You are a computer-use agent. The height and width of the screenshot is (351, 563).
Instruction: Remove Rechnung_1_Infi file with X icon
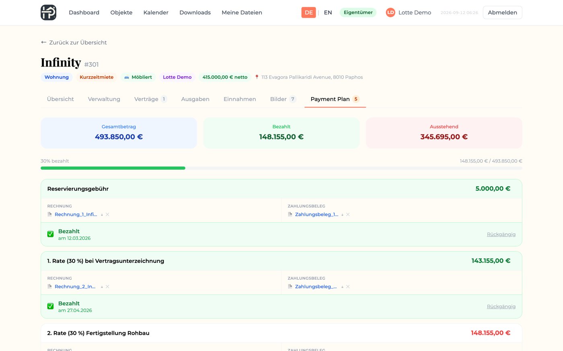click(x=107, y=215)
